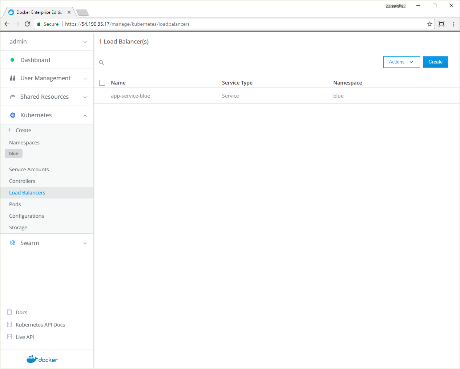Bookmark page with the star icon
This screenshot has width=460, height=369.
[x=430, y=24]
